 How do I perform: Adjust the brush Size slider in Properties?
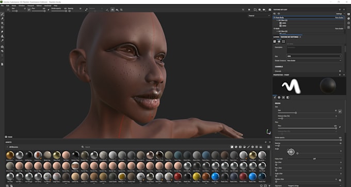[x=308, y=113]
